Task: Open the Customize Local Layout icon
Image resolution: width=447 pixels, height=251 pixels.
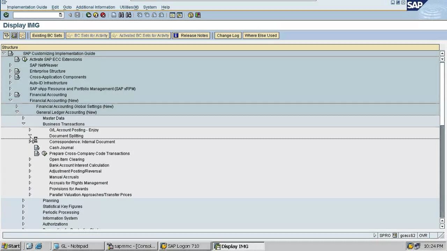Action: click(198, 15)
